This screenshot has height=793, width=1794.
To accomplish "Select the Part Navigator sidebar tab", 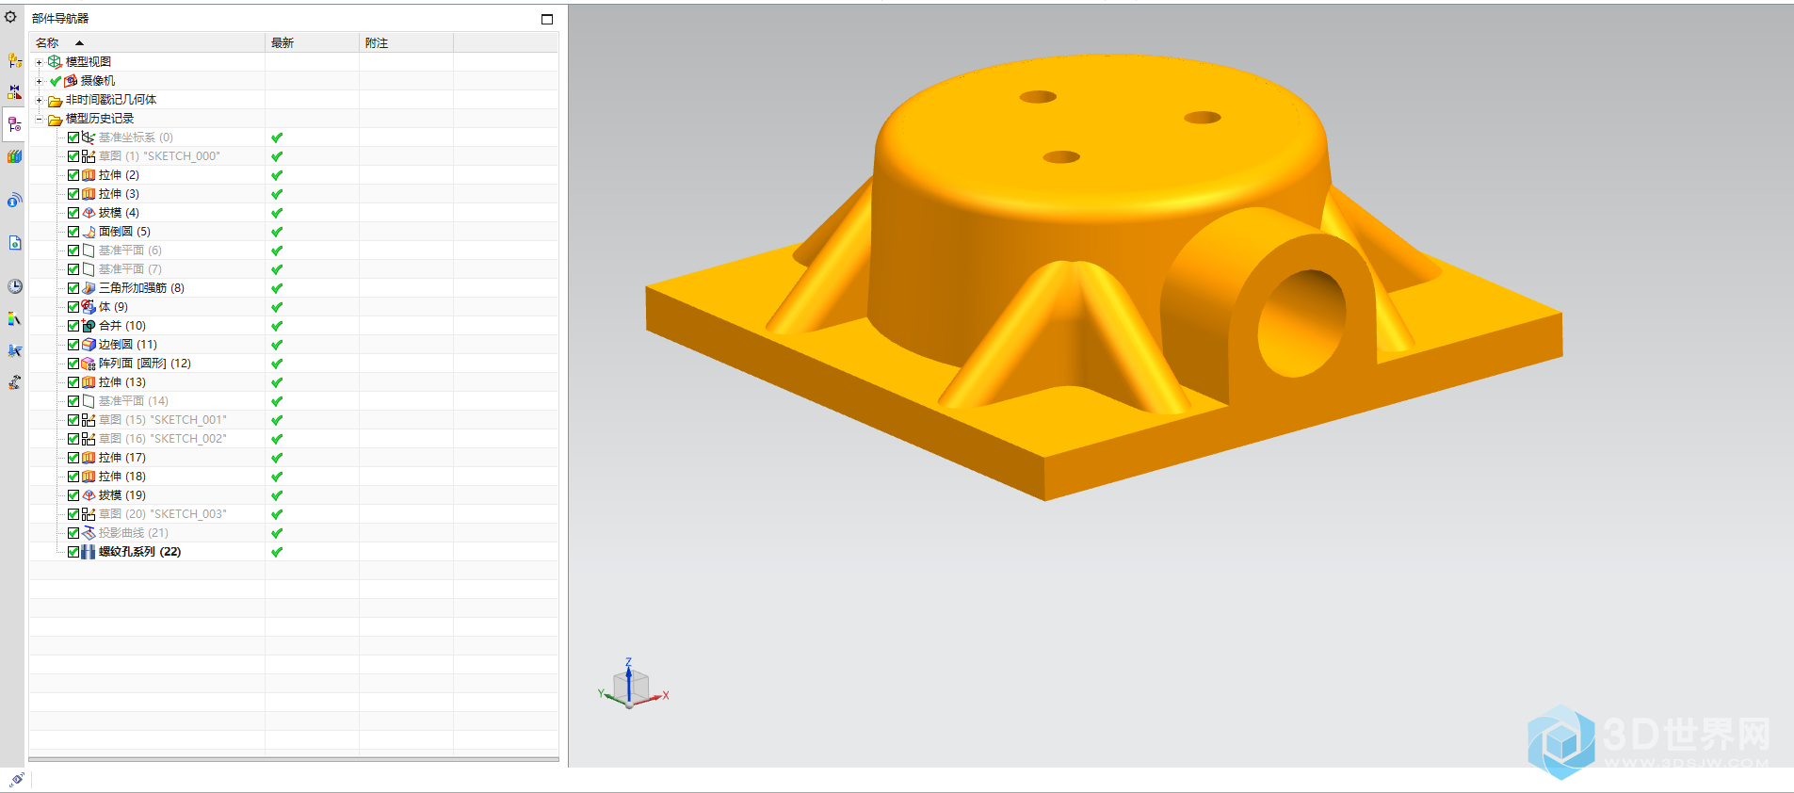I will (x=14, y=124).
